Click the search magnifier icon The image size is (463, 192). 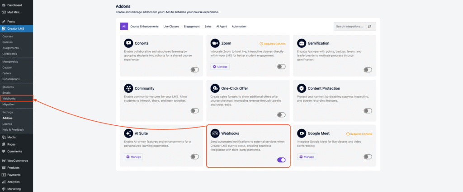coord(369,27)
